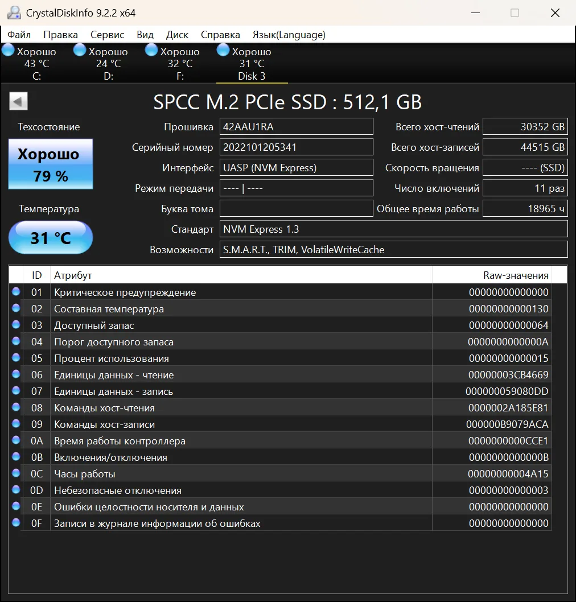Click the previous disk arrow button
The width and height of the screenshot is (576, 602).
[18, 102]
